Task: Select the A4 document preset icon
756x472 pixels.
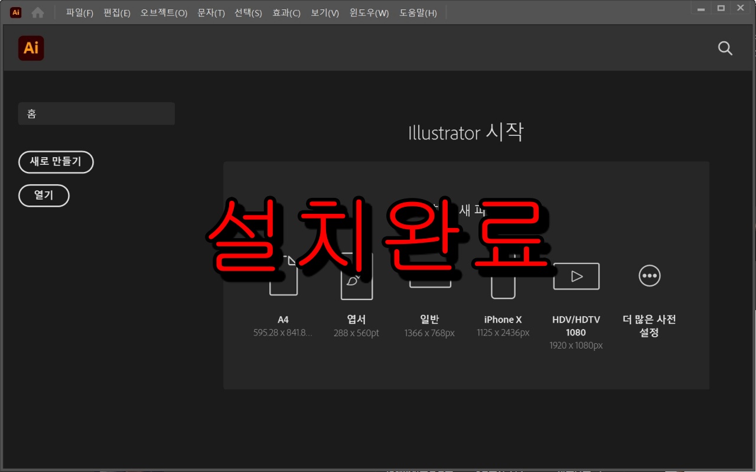Action: (x=283, y=276)
